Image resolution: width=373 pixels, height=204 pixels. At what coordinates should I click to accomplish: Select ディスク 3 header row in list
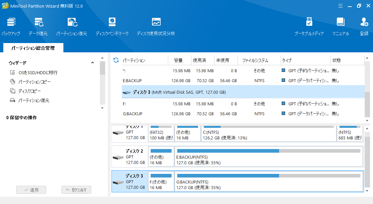tap(243, 92)
